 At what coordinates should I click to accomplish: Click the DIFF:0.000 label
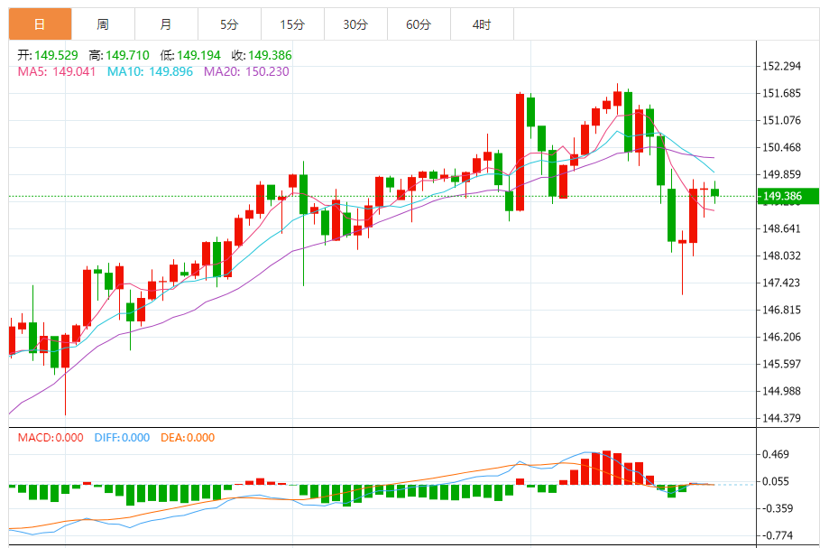122,438
